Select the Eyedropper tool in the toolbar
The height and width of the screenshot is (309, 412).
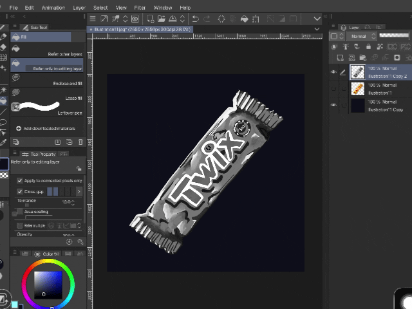tap(3, 143)
